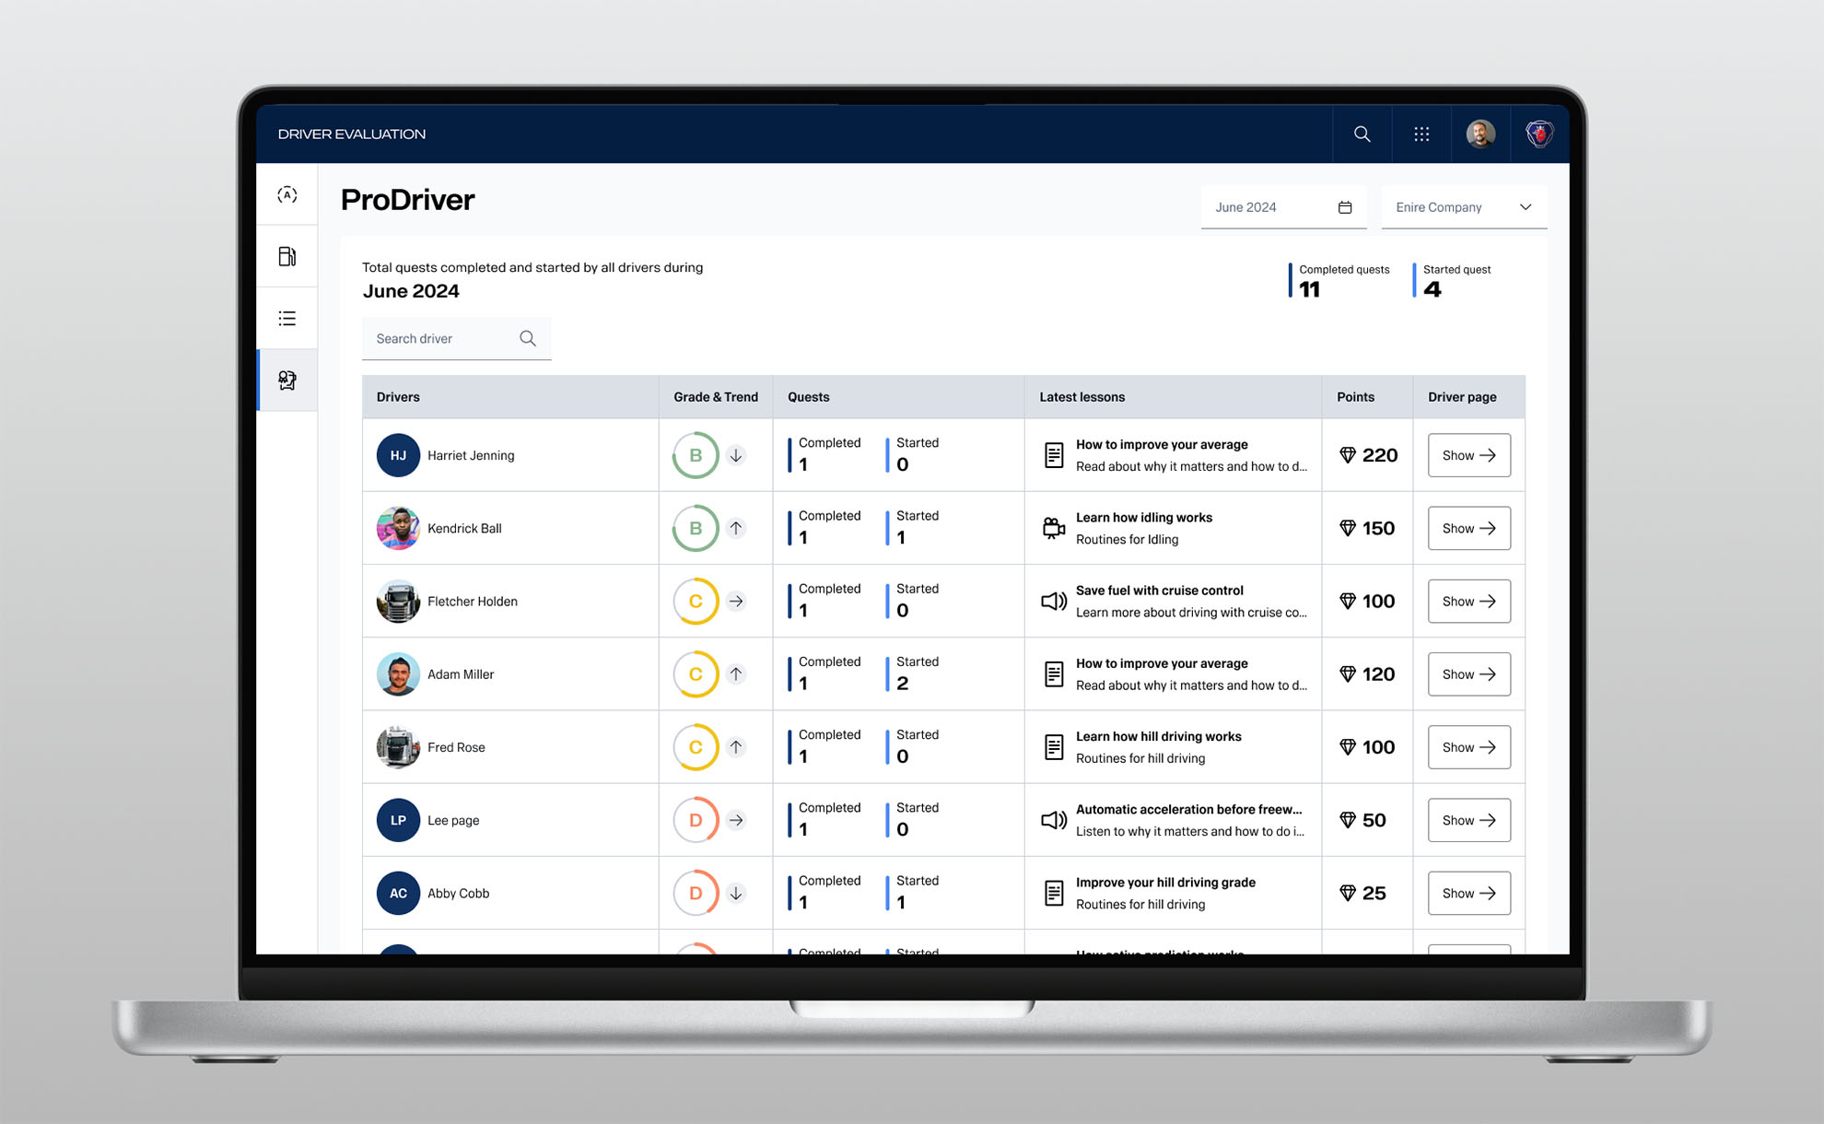Screen dimensions: 1824x1124
Task: Click Lee page's flat trend arrow
Action: (x=736, y=820)
